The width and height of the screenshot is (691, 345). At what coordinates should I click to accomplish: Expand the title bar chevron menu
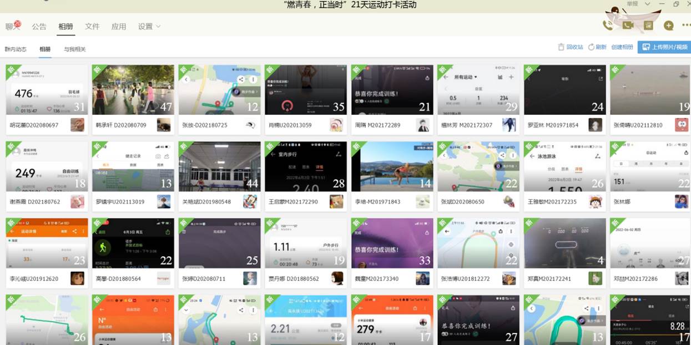click(x=647, y=4)
